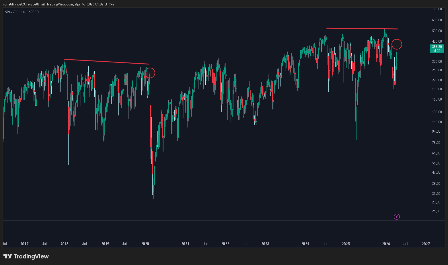Select the 2019 time axis label
This screenshot has width=448, height=265.
[x=105, y=244]
